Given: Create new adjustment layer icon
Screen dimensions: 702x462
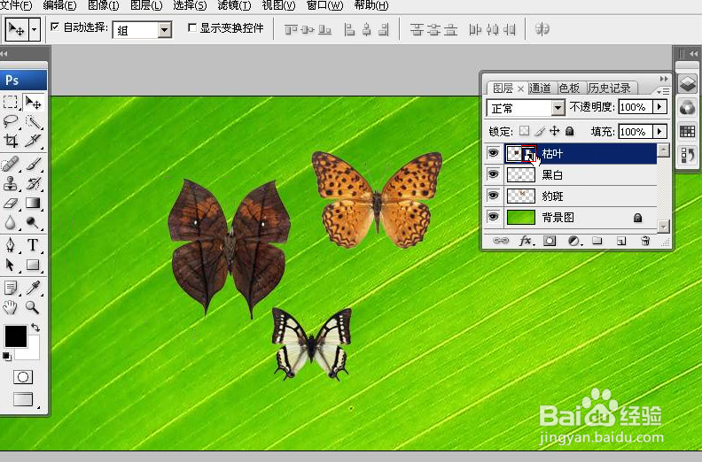Looking at the screenshot, I should tap(574, 241).
